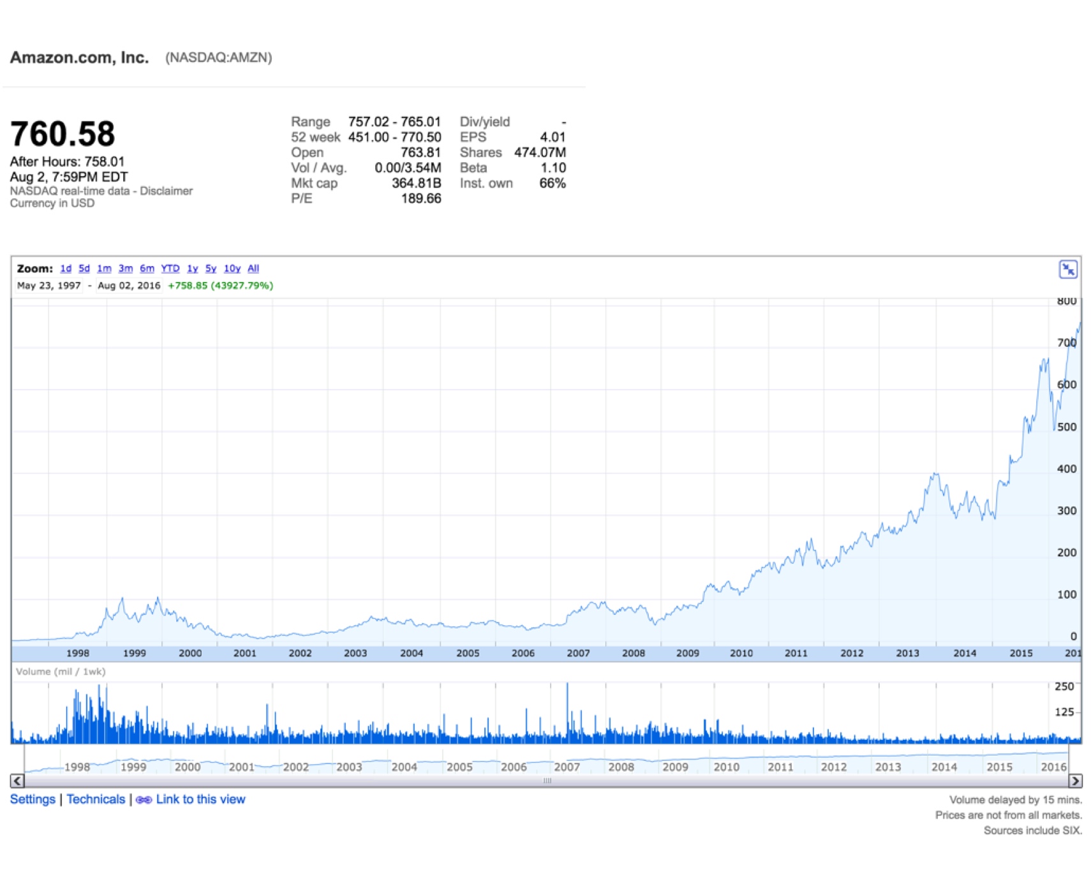1091x893 pixels.
Task: Click the right handle of the range selector
Action: coord(1069,760)
